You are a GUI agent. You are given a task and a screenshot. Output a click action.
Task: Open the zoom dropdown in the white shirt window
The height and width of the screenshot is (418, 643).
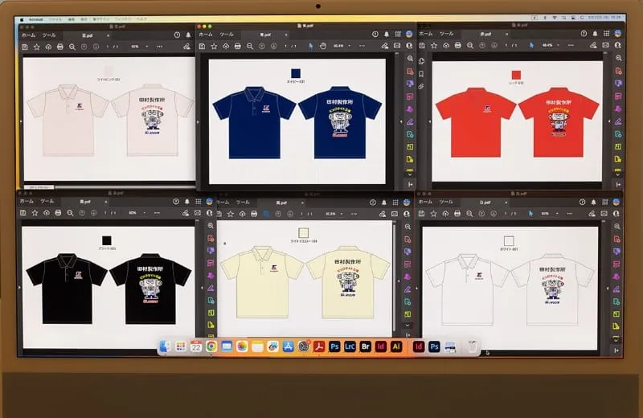pyautogui.click(x=556, y=213)
